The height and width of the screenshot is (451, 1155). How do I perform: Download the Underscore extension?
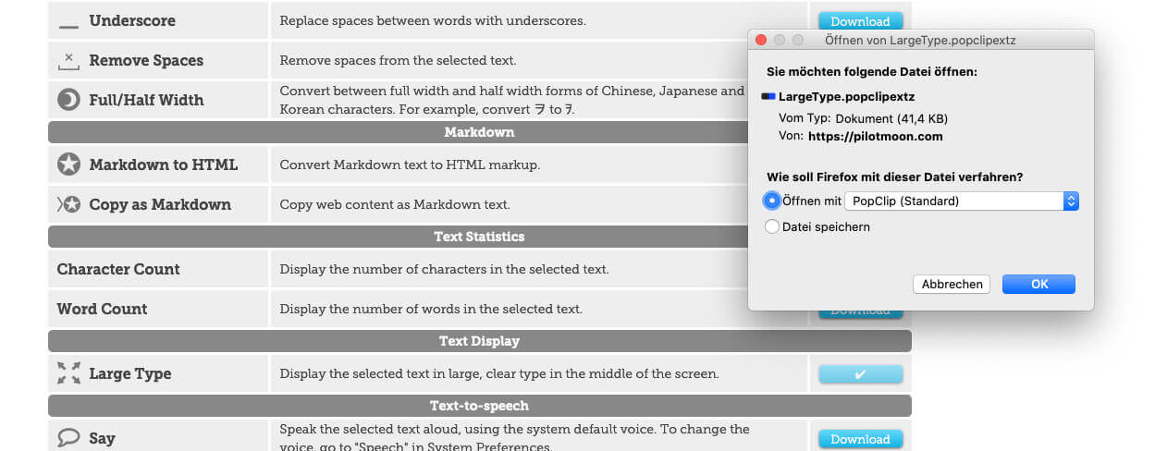(860, 20)
